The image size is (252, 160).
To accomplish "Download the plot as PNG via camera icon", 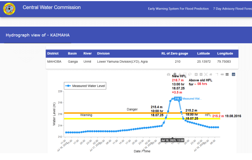I will (x=169, y=74).
